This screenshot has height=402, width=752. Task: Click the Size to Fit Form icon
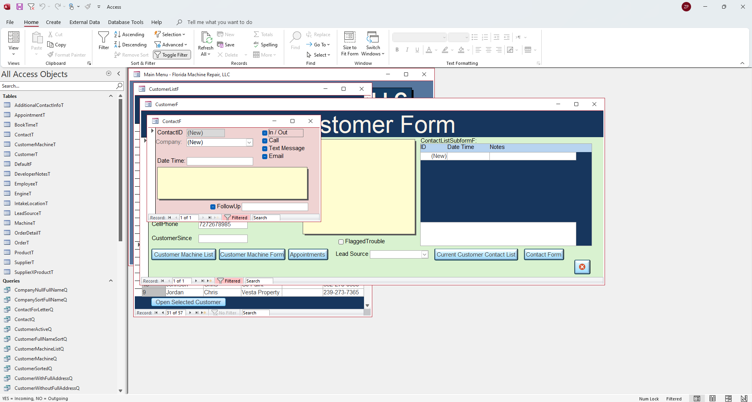349,37
